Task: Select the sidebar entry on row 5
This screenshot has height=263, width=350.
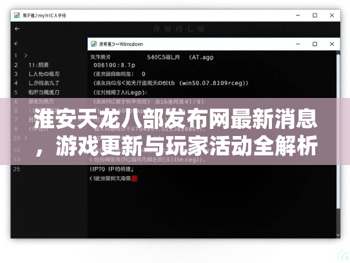Action: [x=44, y=92]
